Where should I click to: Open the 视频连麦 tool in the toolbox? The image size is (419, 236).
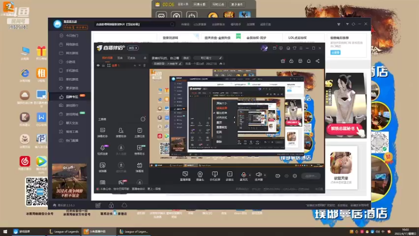(103, 150)
